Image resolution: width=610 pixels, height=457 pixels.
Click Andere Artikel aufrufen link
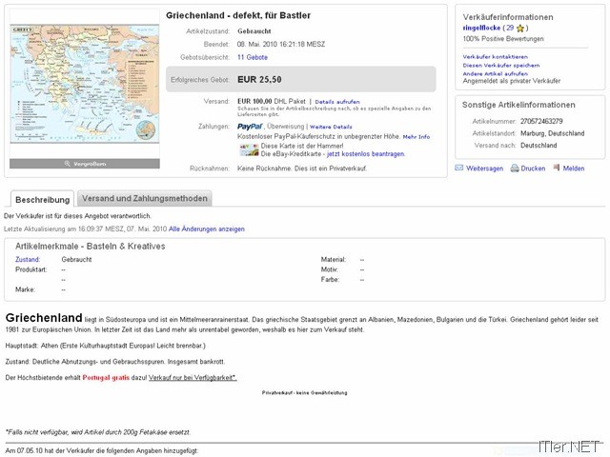point(496,73)
